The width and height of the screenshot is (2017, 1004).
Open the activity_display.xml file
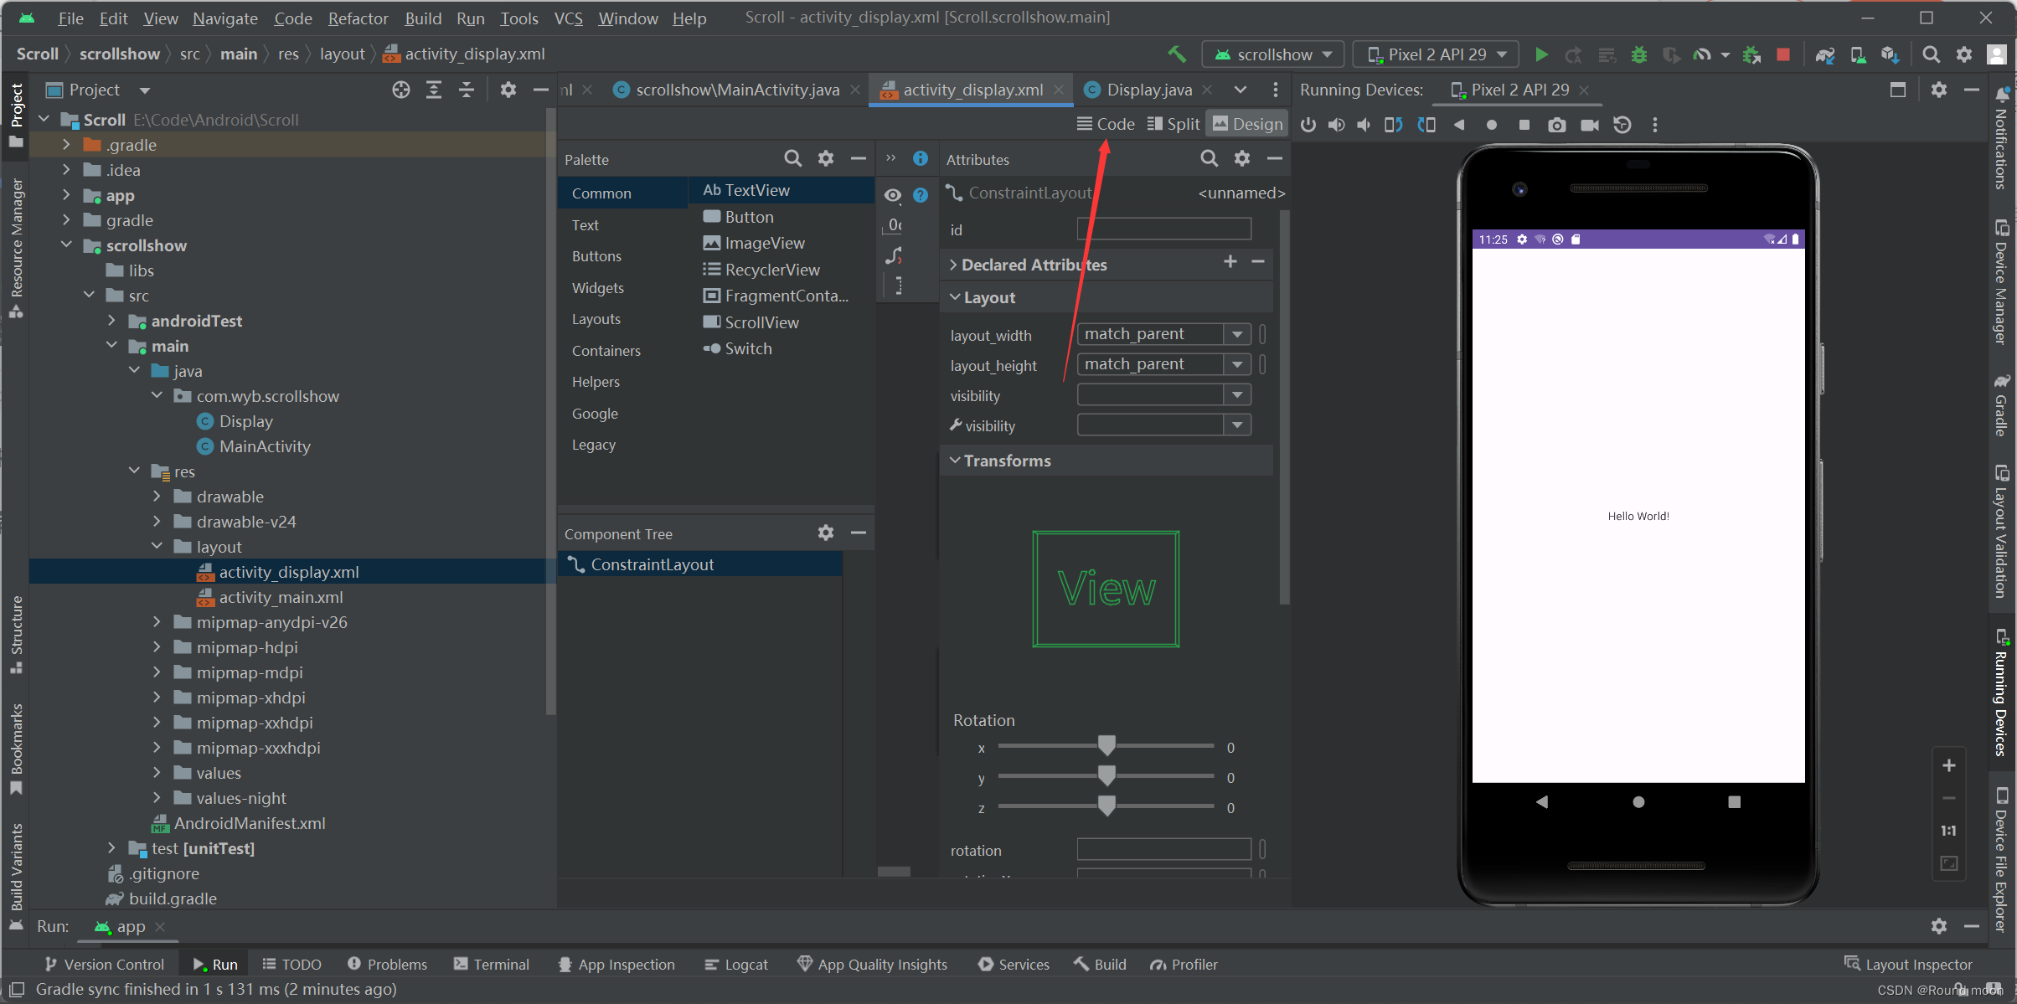click(286, 571)
